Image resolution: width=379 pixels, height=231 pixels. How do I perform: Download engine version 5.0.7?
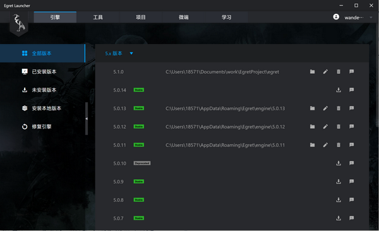click(339, 218)
